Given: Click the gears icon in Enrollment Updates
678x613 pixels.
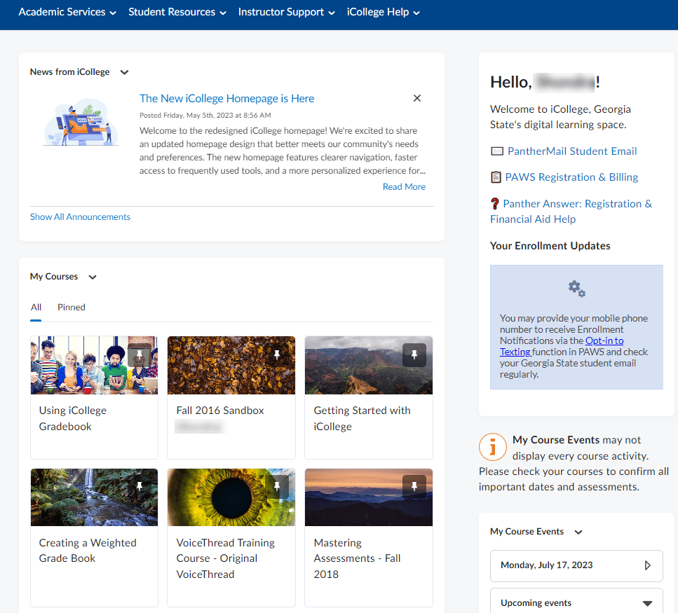Looking at the screenshot, I should pos(576,289).
